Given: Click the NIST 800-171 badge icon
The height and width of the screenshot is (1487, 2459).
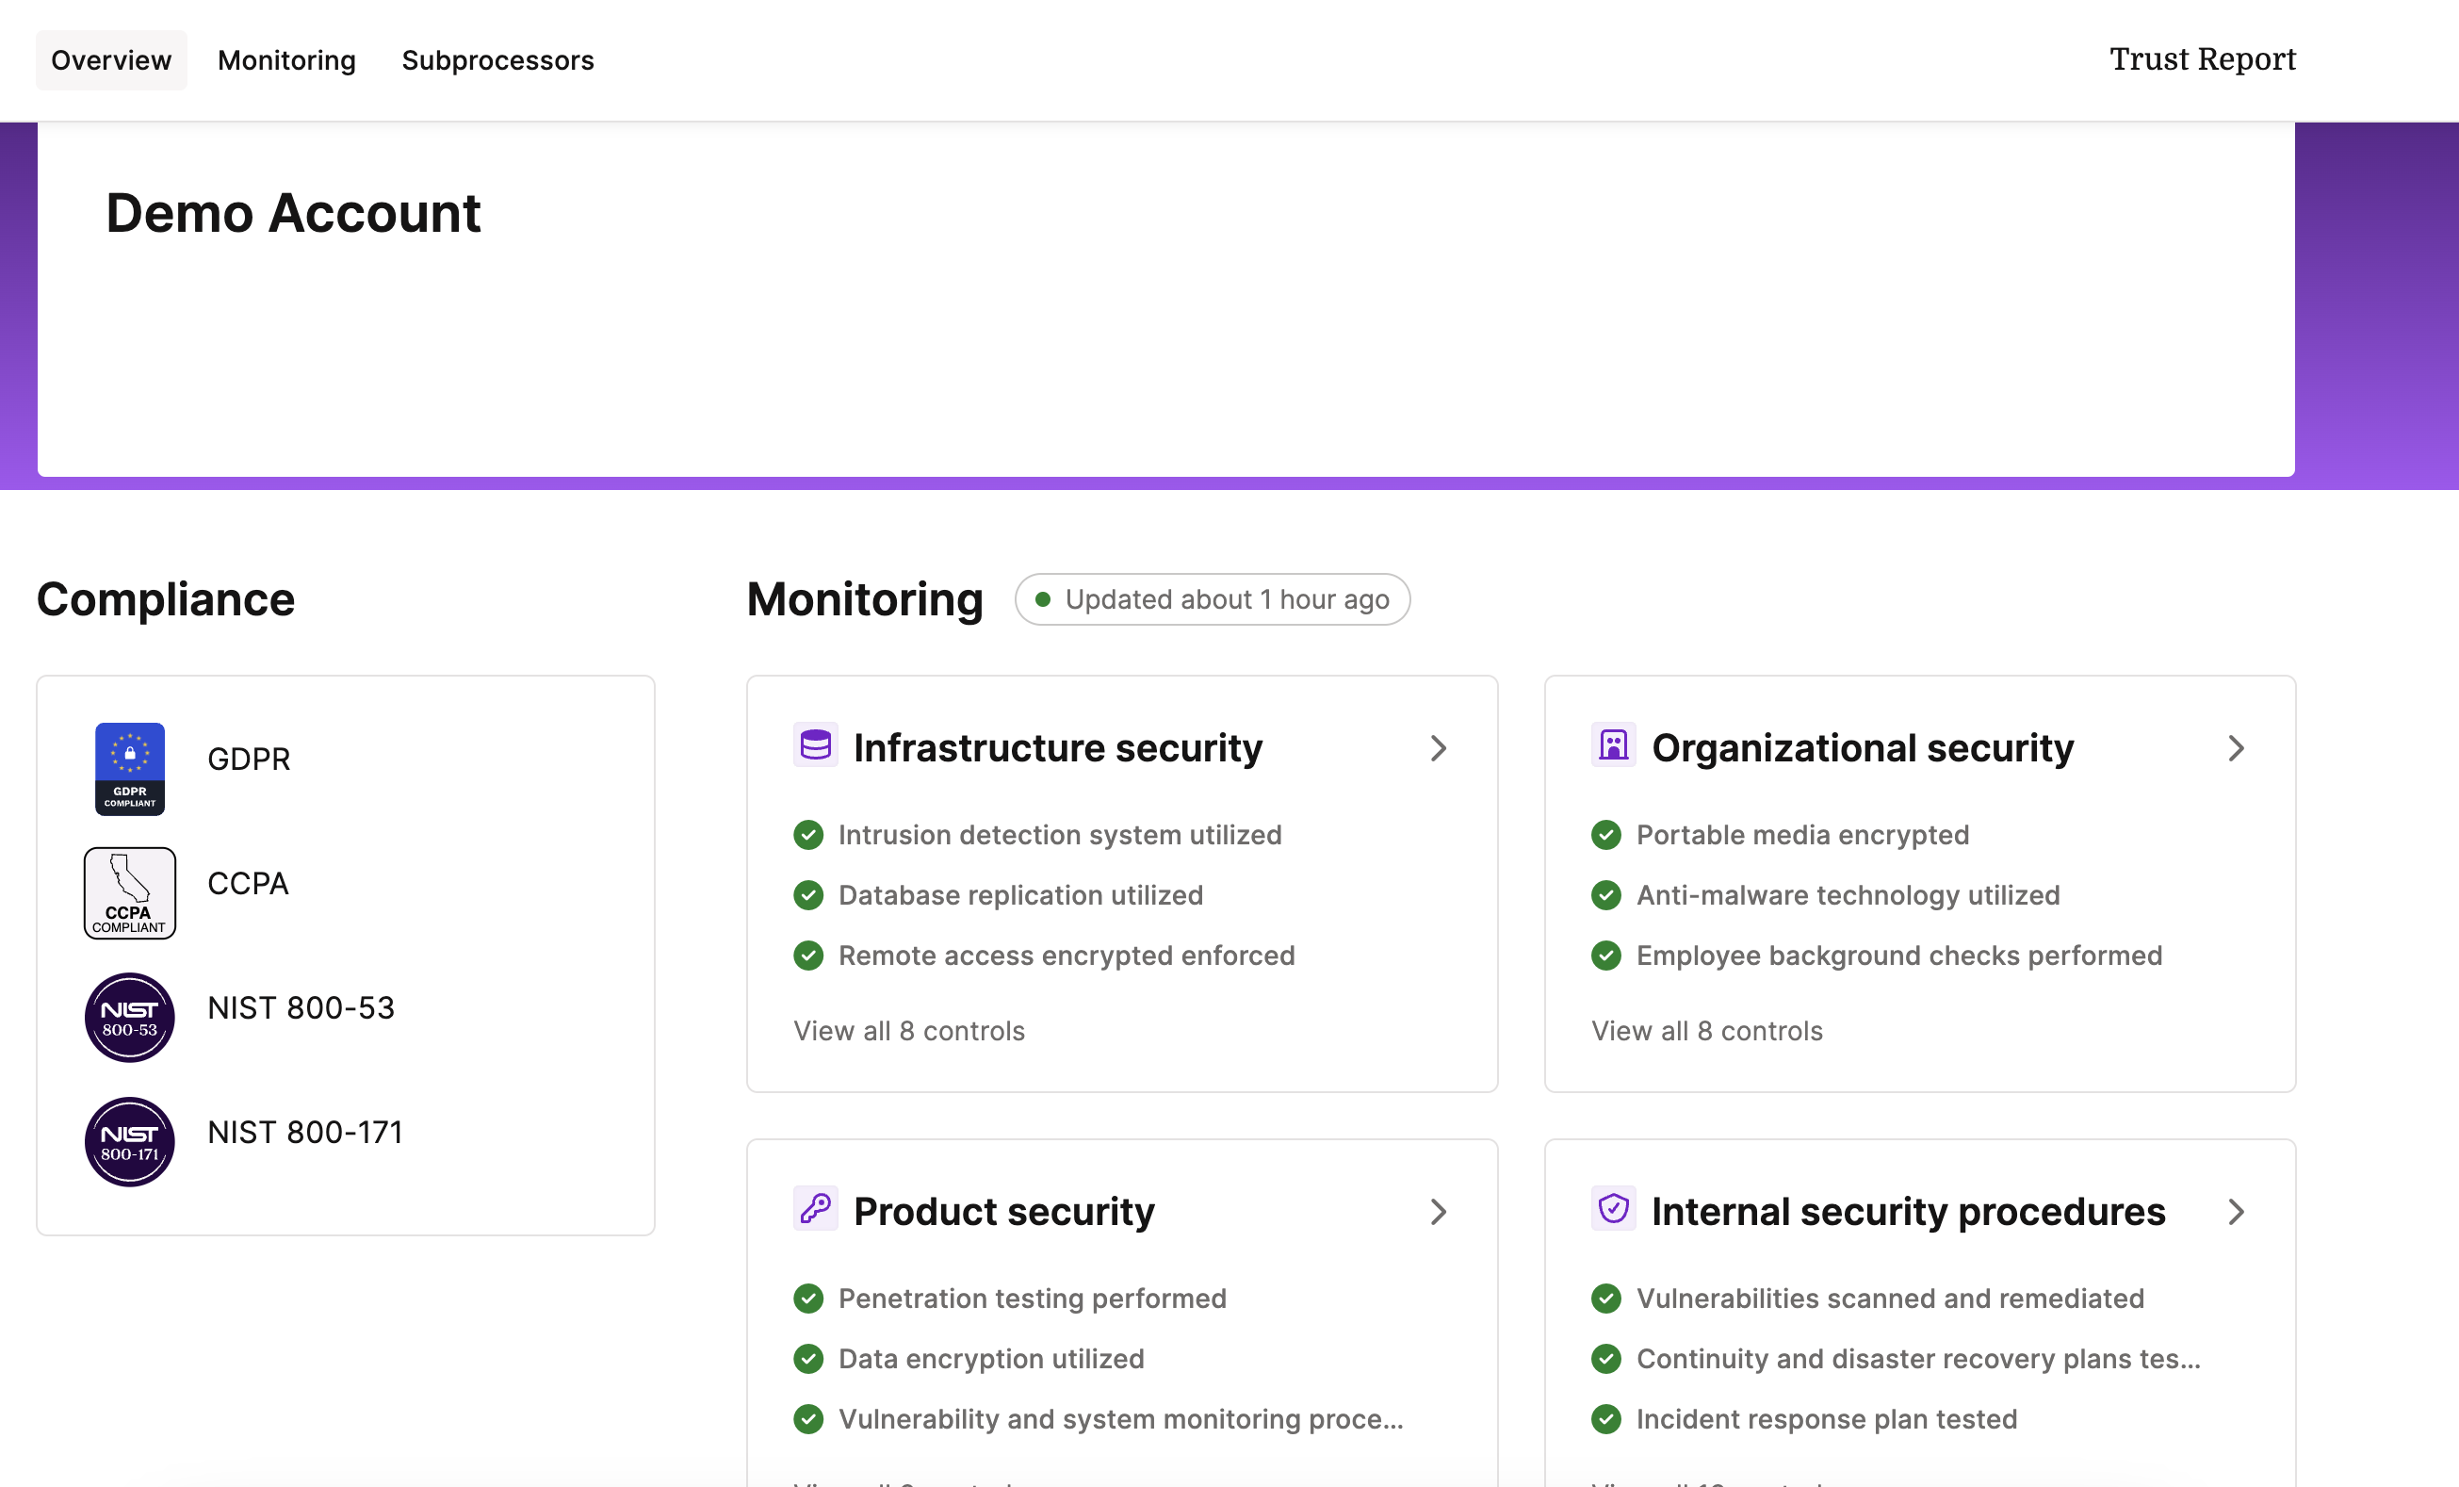Looking at the screenshot, I should (x=130, y=1142).
